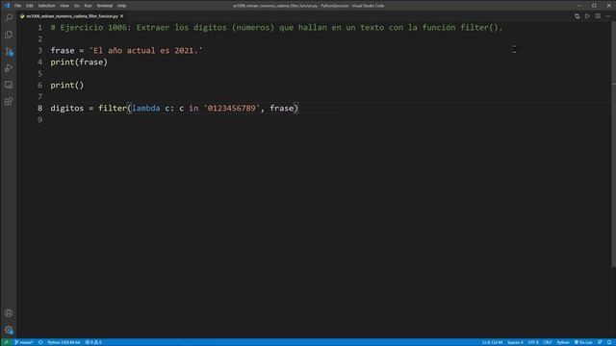Open the Run menu
This screenshot has width=616, height=346.
click(x=88, y=6)
